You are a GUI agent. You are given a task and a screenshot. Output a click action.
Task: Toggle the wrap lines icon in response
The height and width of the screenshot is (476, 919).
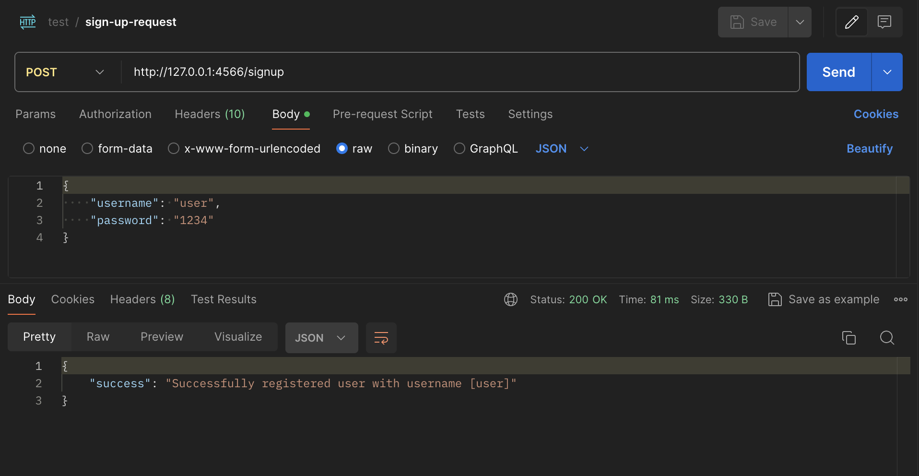[x=381, y=338]
